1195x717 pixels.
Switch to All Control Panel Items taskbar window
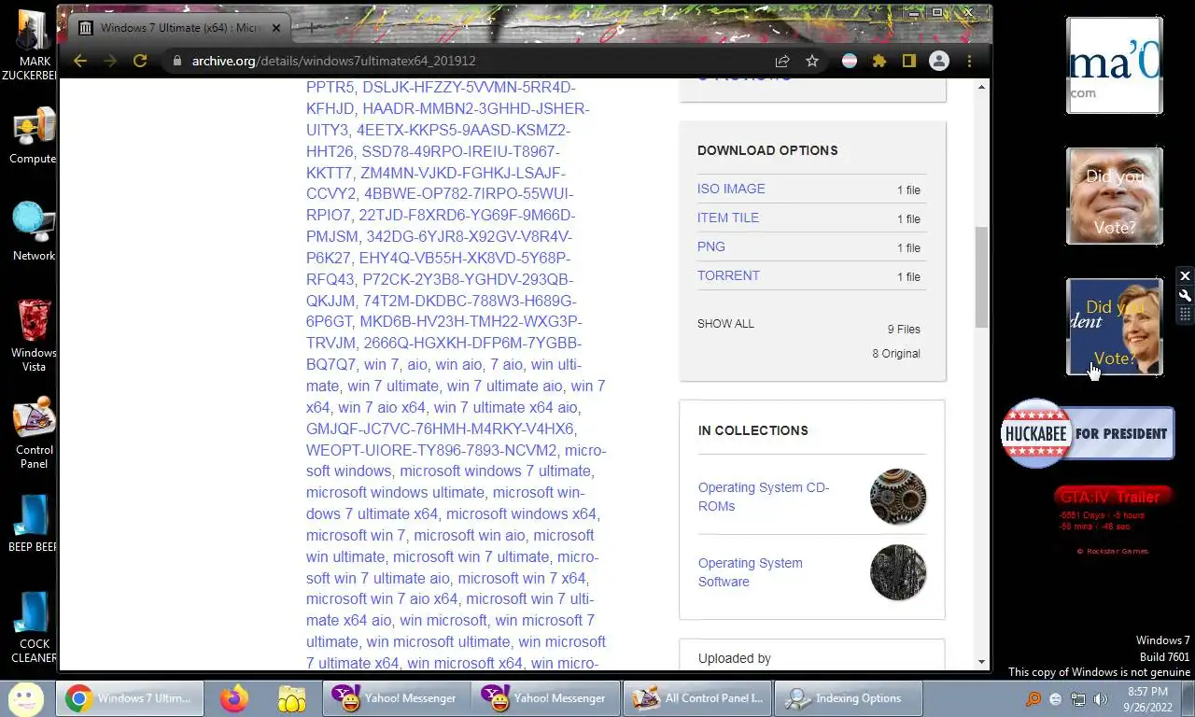click(698, 697)
